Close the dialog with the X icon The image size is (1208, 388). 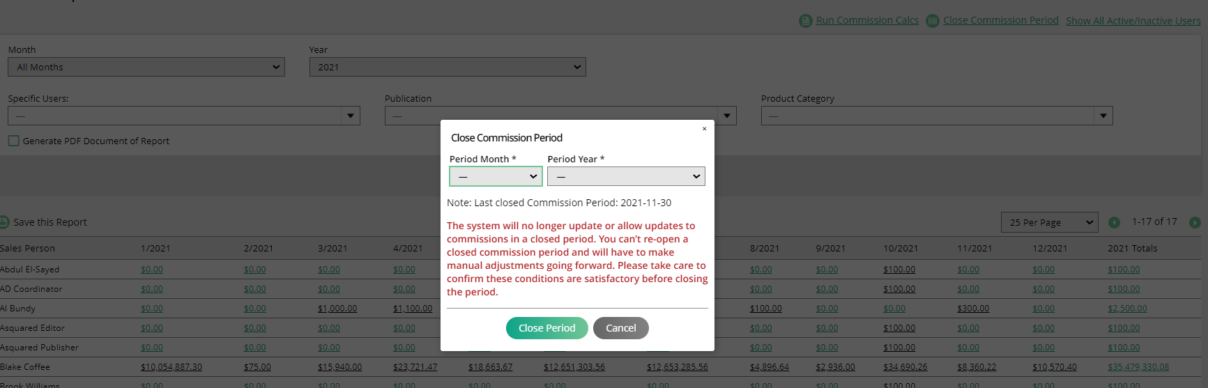click(704, 129)
